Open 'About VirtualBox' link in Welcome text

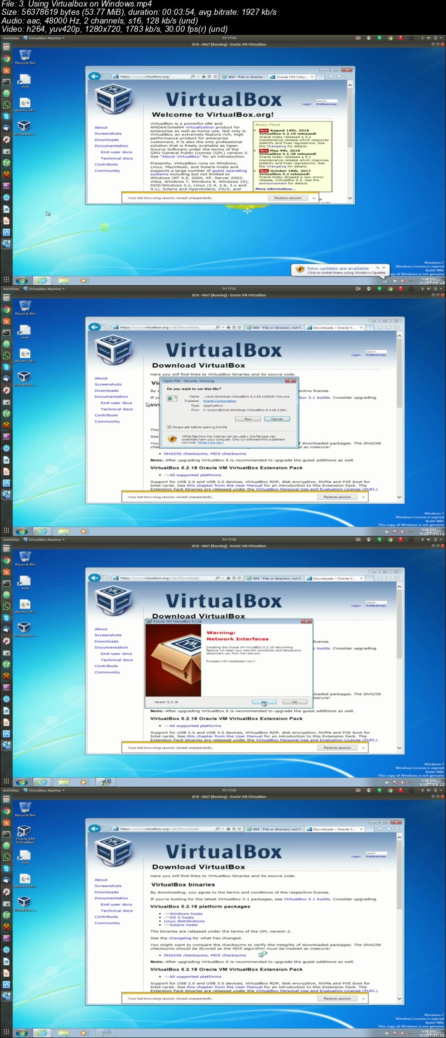[181, 157]
